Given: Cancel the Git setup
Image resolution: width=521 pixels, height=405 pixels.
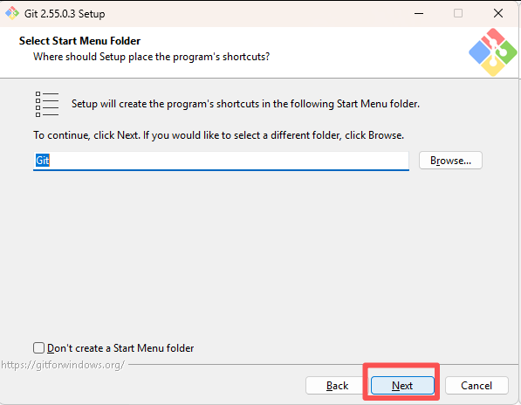Looking at the screenshot, I should [x=476, y=386].
